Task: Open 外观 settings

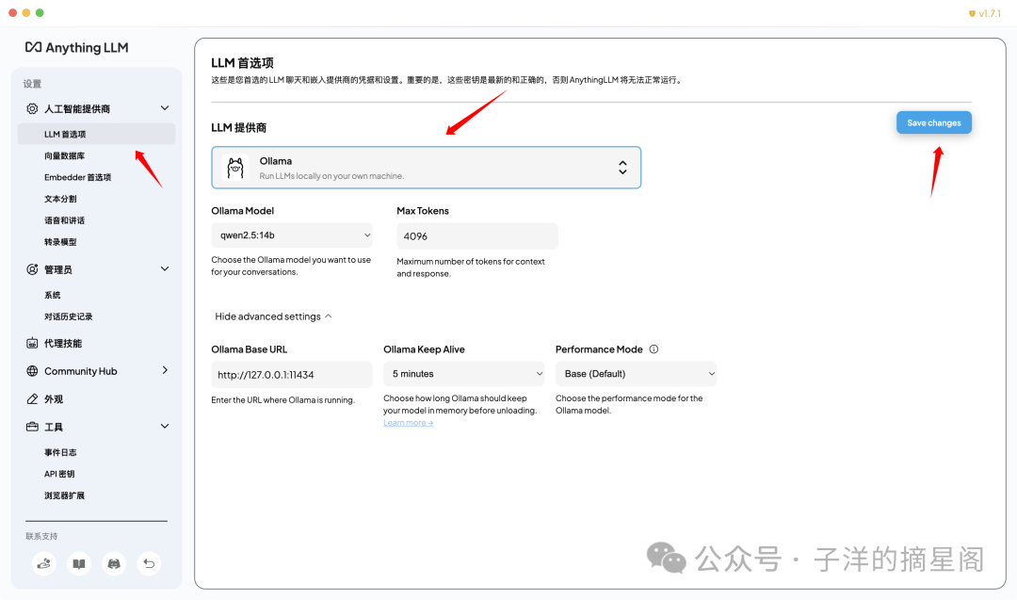Action: 54,399
